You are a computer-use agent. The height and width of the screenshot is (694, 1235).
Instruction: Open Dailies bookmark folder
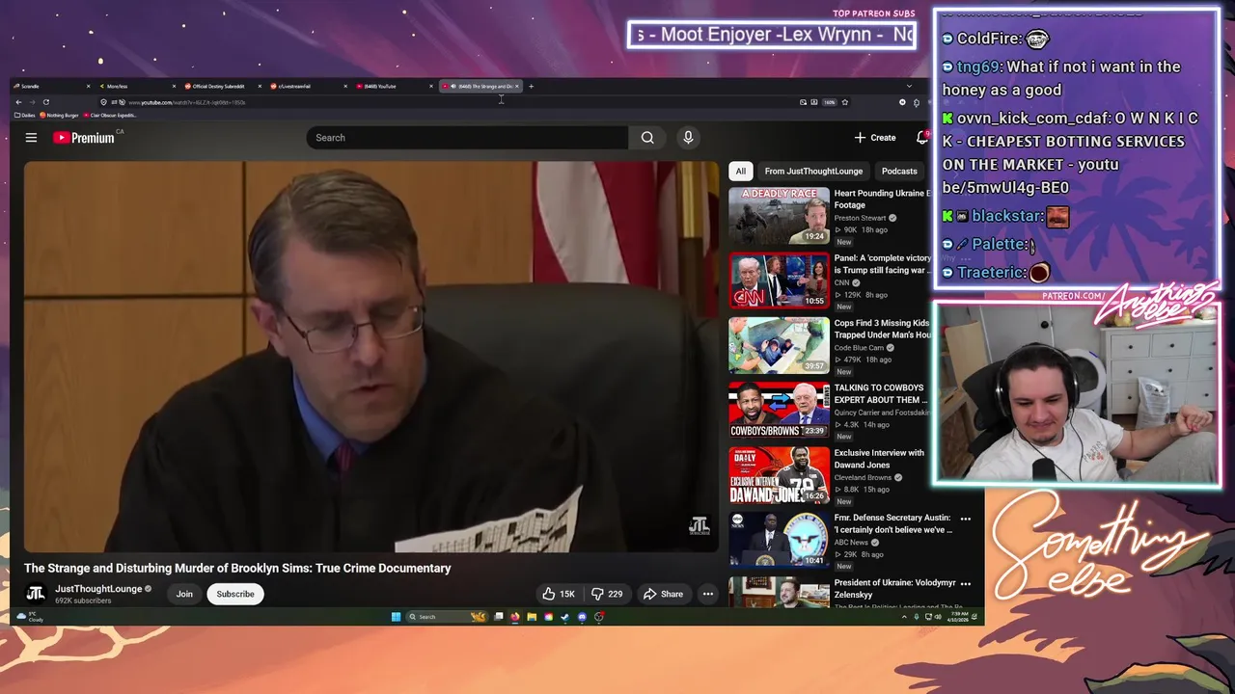click(x=25, y=116)
